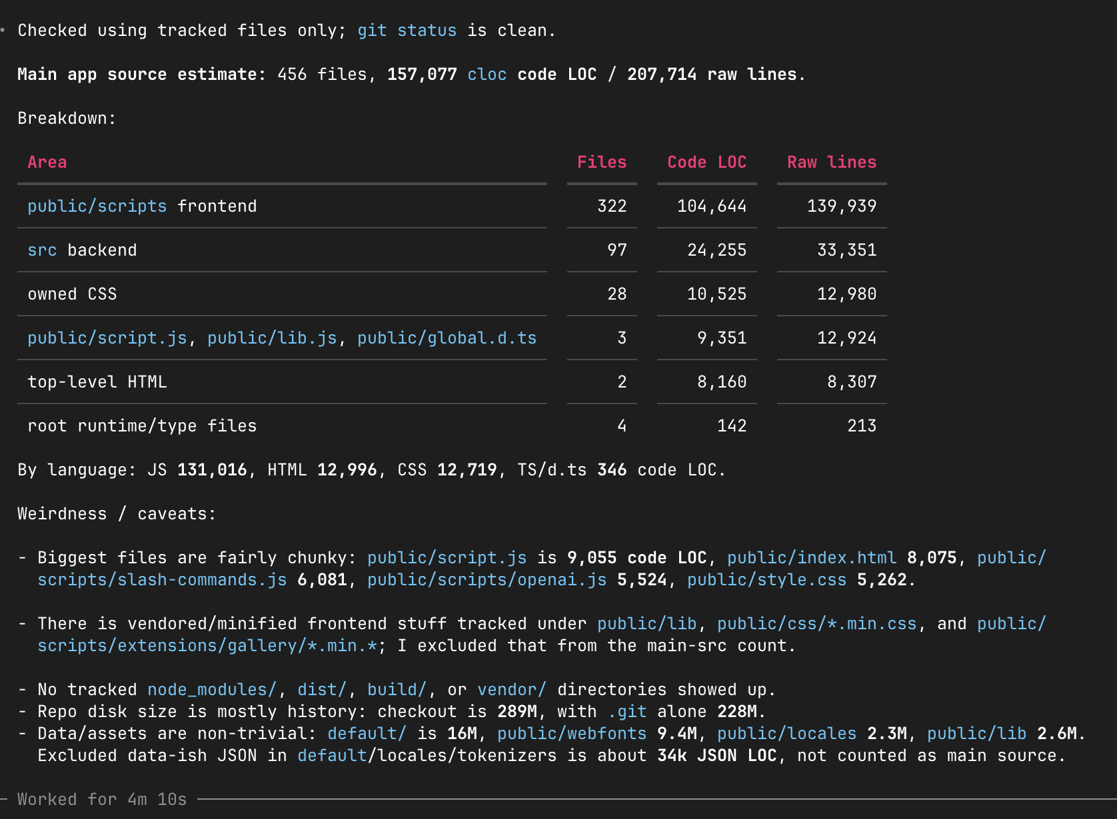Viewport: 1117px width, 819px height.
Task: Click the 'dist/' directory name
Action: (322, 690)
